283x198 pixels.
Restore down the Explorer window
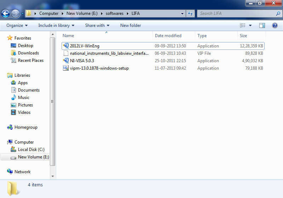click(x=260, y=3)
